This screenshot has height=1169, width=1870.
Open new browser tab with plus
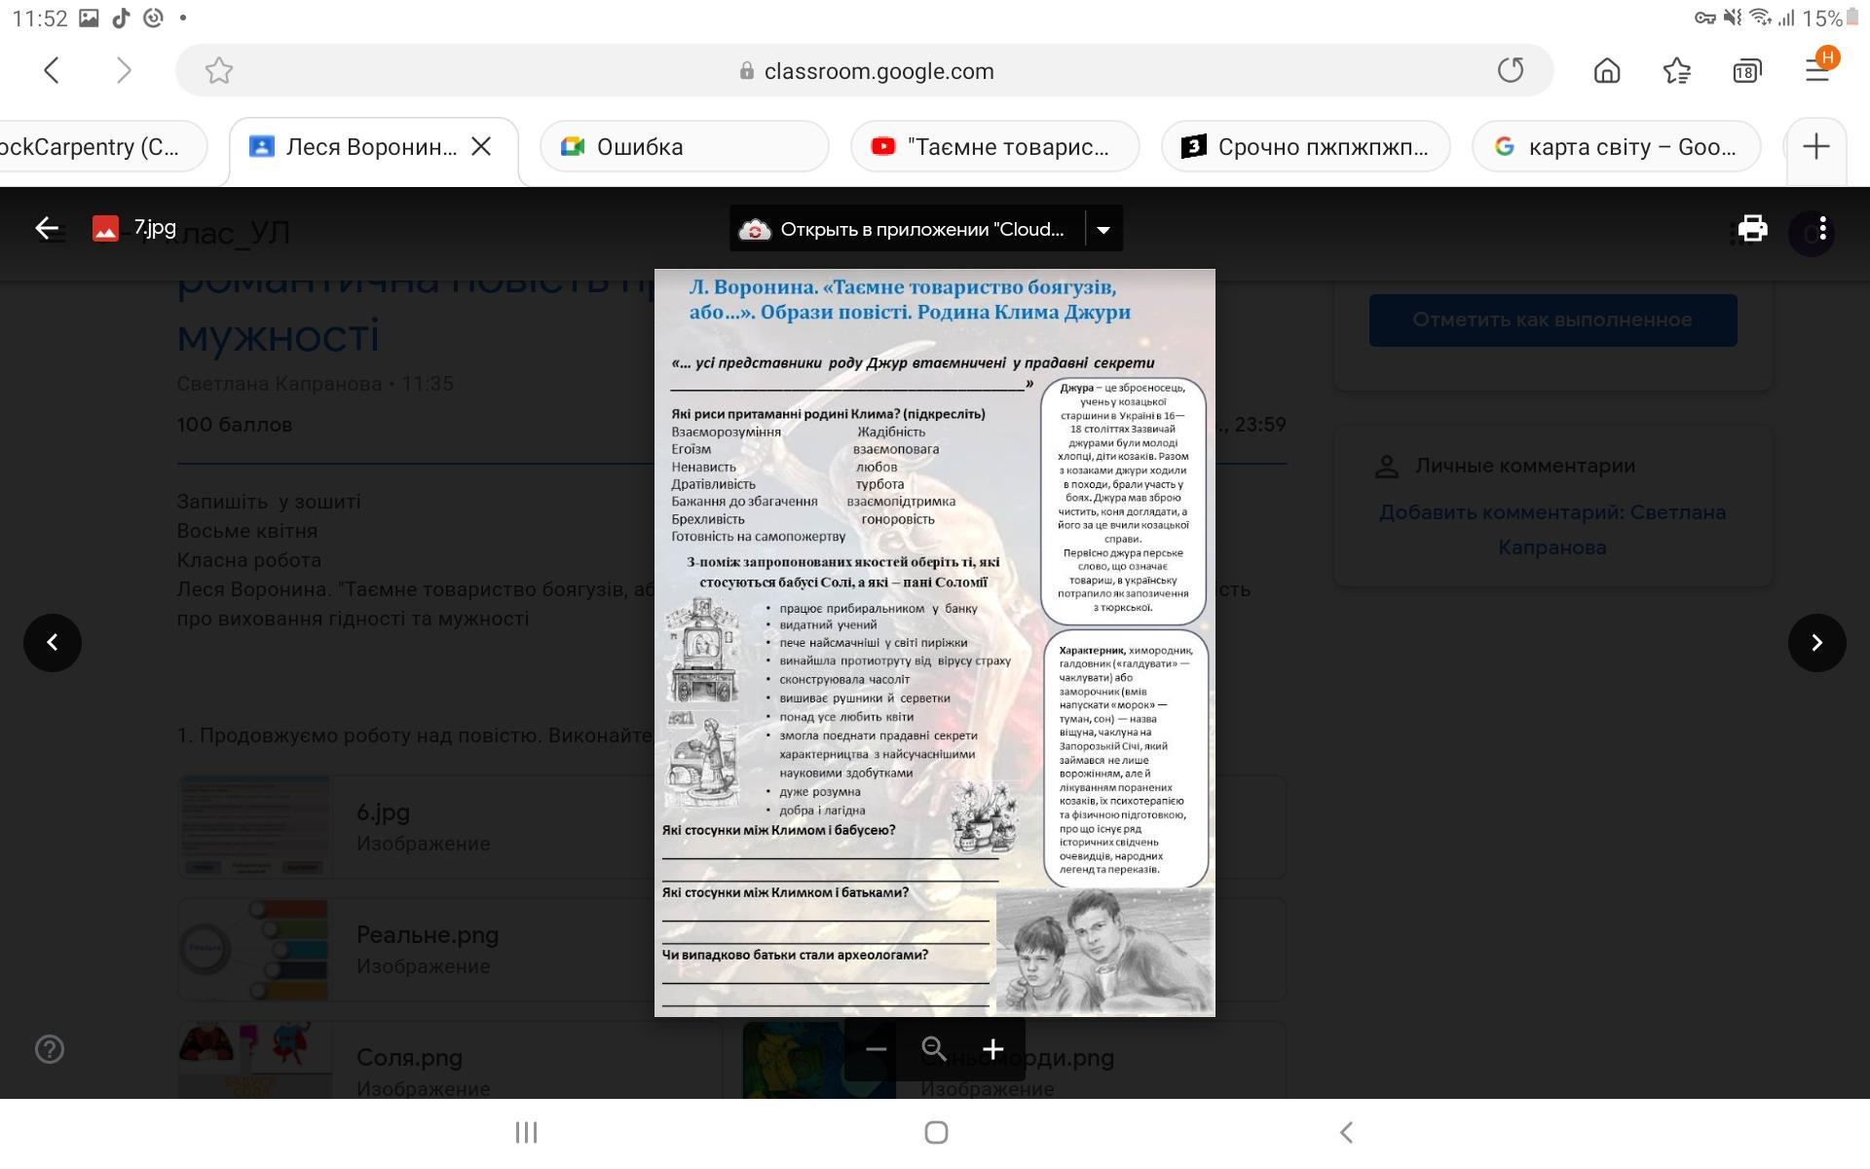pos(1815,147)
